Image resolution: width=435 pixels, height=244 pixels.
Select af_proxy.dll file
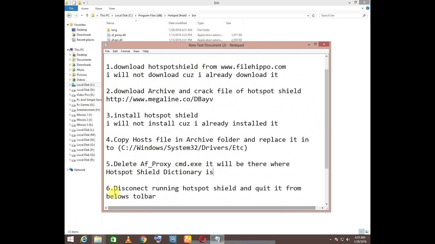click(118, 35)
